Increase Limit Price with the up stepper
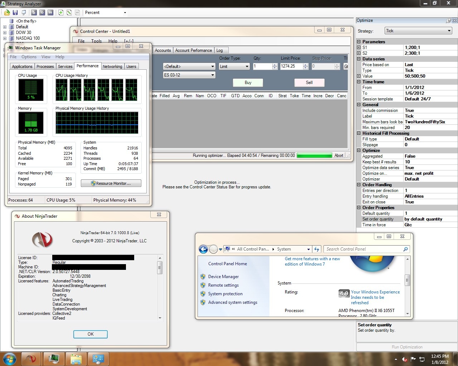This screenshot has height=366, width=458. coord(306,65)
